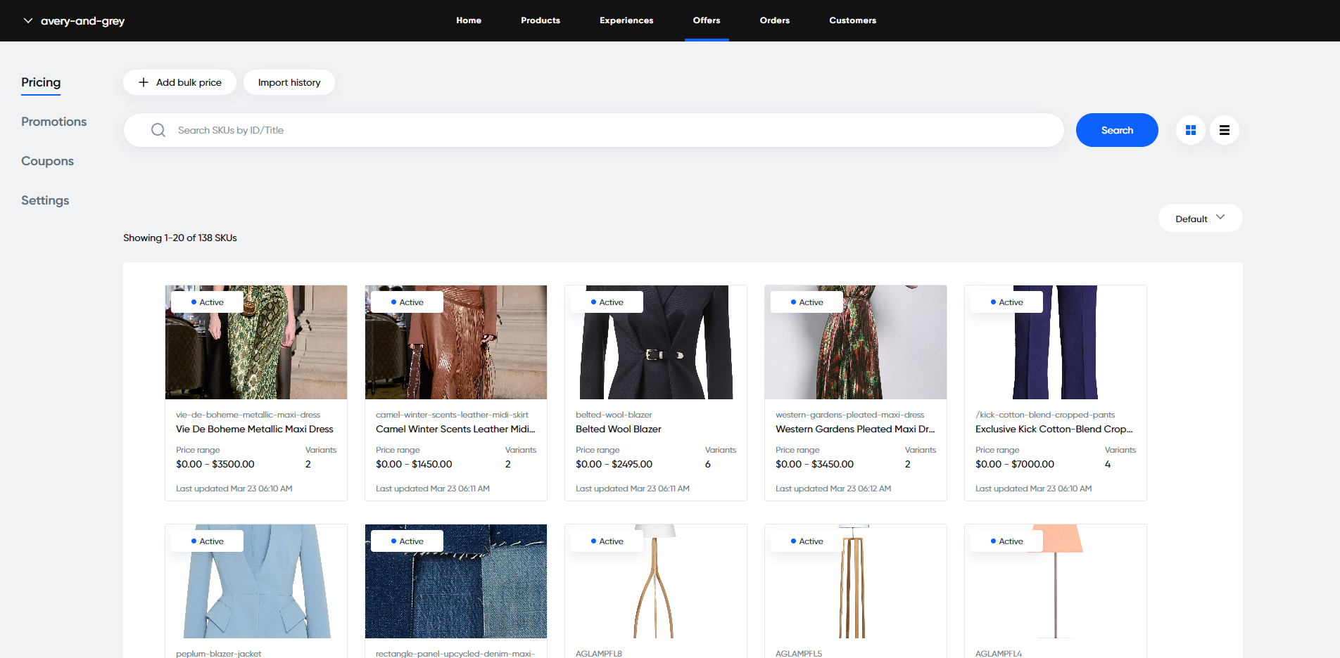The width and height of the screenshot is (1340, 658).
Task: Click "Showing 1-20 of 138 SKUs" text
Action: coord(180,238)
